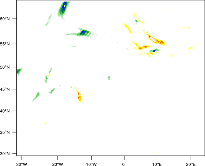Screen dimensions: 205x166
Task: Click the 30°W longitude label
Action: tap(22, 164)
